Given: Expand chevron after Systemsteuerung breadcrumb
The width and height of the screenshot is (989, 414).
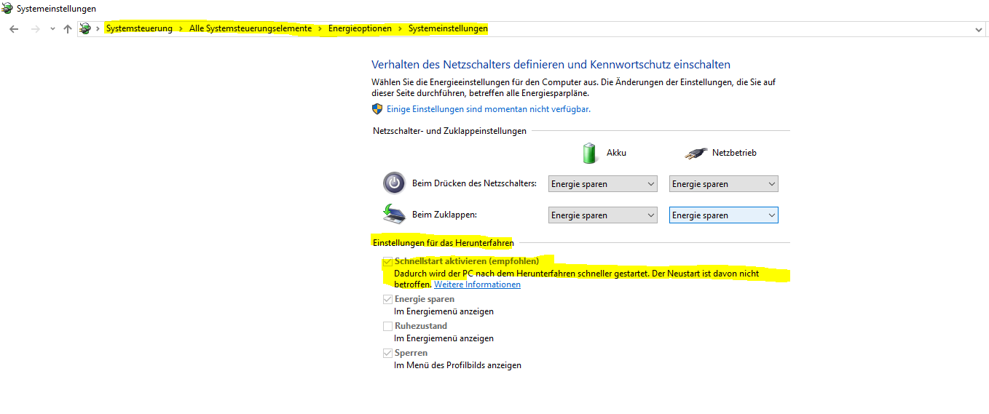Looking at the screenshot, I should pos(181,28).
